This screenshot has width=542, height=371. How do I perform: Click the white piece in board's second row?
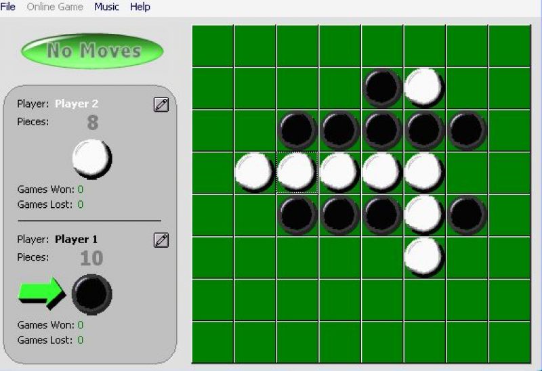(424, 87)
